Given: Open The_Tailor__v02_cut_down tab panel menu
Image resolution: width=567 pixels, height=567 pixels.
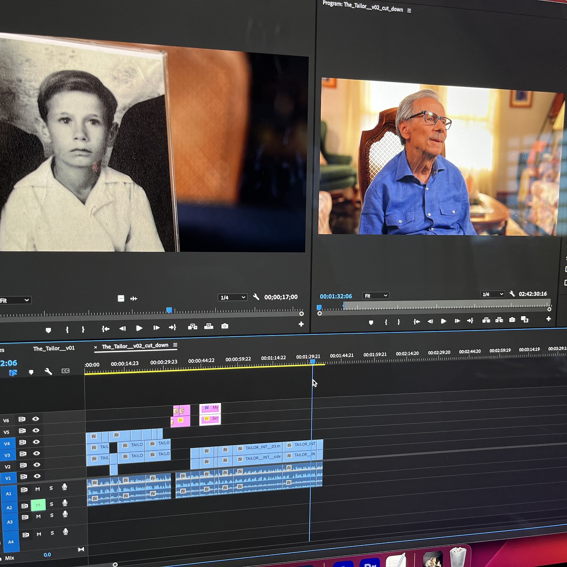Looking at the screenshot, I should pos(175,345).
